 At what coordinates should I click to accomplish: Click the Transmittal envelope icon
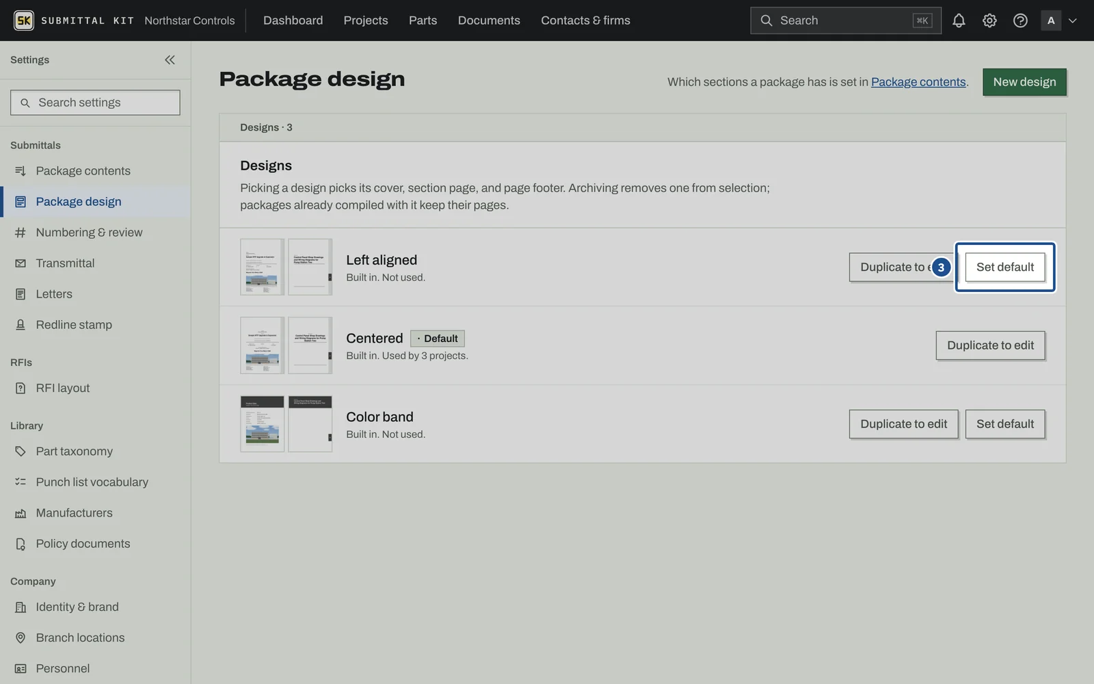tap(21, 263)
